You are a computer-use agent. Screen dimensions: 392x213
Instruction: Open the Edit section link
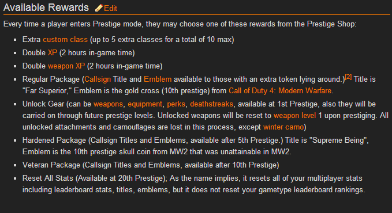click(x=110, y=9)
